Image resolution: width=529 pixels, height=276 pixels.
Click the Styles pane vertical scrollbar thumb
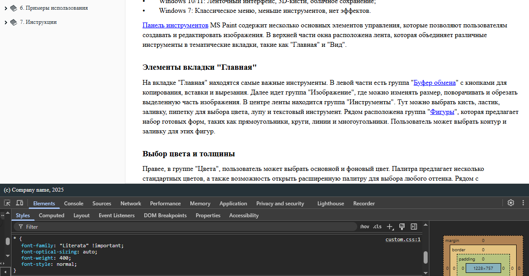[x=425, y=257]
